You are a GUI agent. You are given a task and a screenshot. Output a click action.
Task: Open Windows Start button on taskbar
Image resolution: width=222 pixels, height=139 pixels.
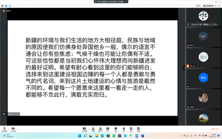[x=79, y=136]
